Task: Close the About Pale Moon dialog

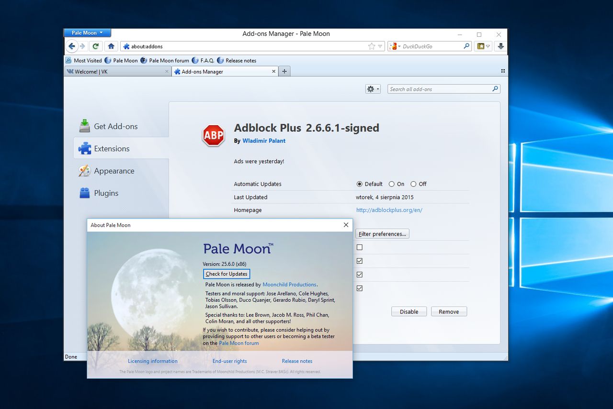Action: [x=346, y=225]
